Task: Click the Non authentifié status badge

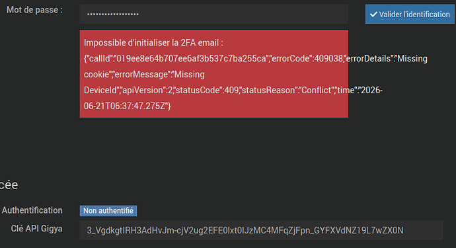Action: pos(108,211)
